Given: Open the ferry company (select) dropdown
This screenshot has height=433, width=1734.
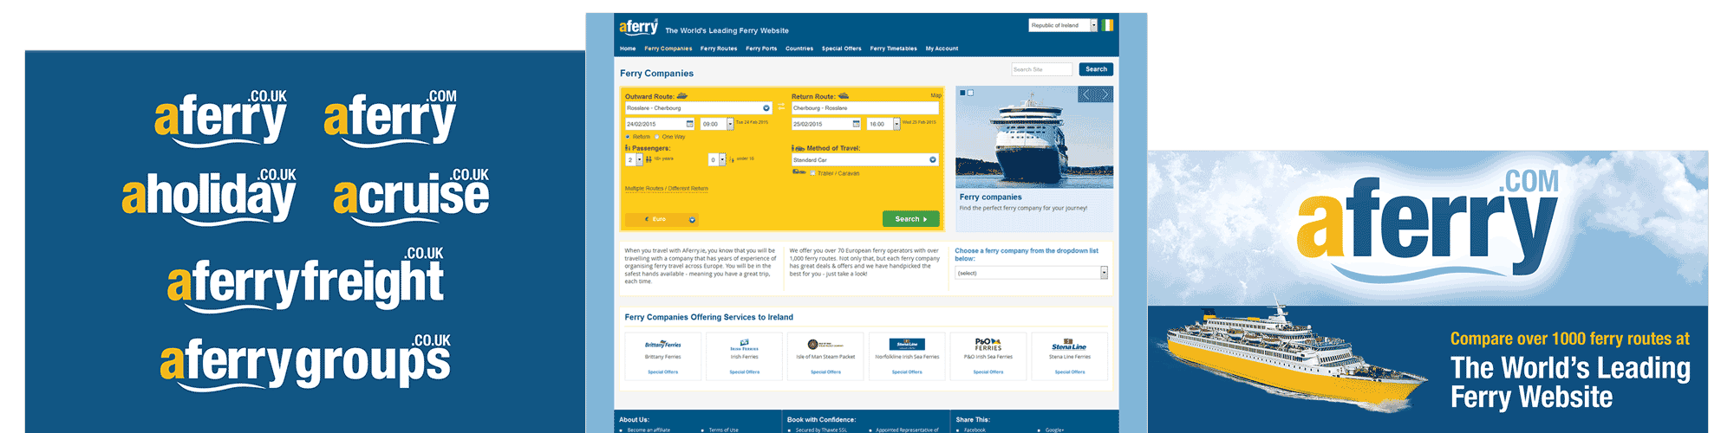Looking at the screenshot, I should (x=1032, y=273).
